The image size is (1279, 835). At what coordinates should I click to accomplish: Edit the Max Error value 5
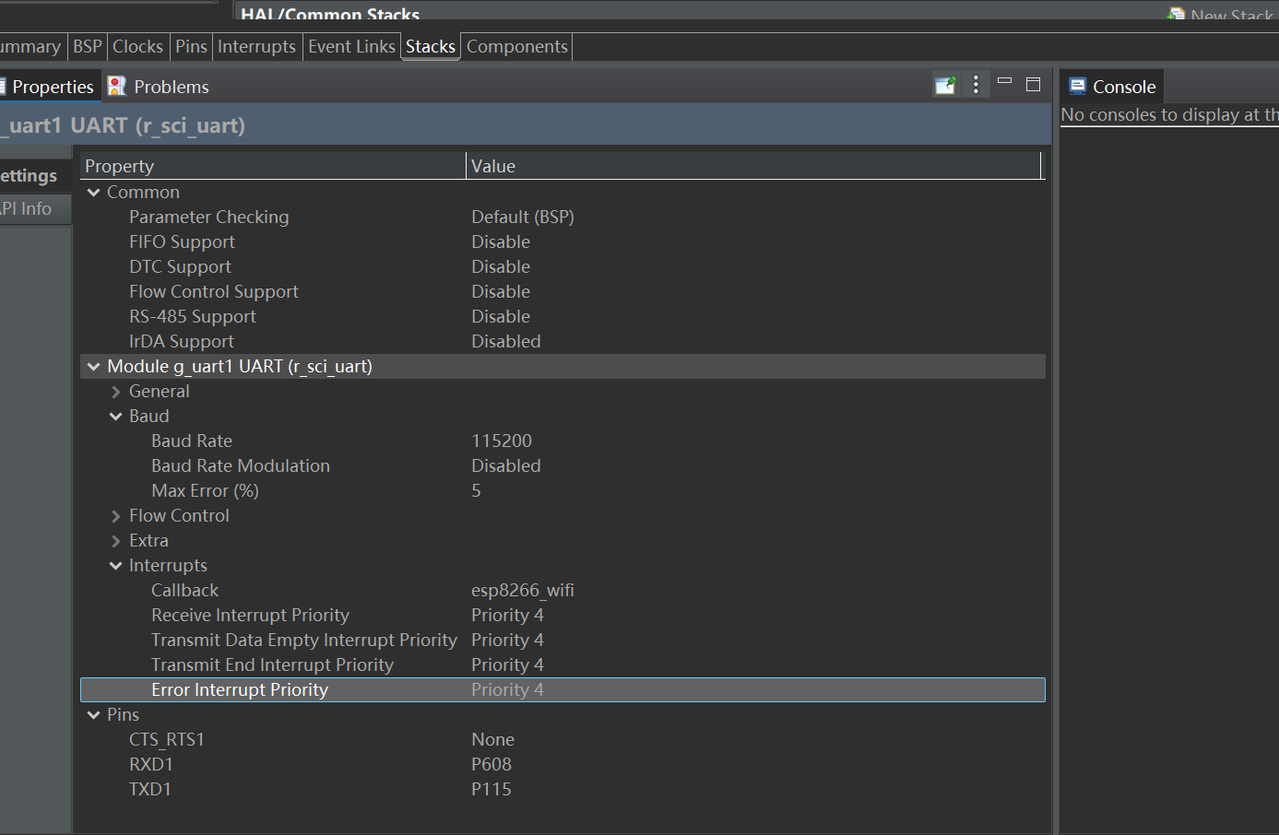tap(476, 491)
